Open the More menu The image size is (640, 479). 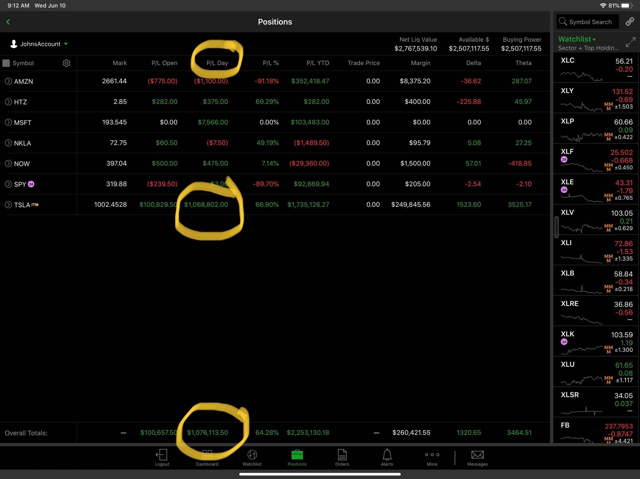pyautogui.click(x=432, y=458)
